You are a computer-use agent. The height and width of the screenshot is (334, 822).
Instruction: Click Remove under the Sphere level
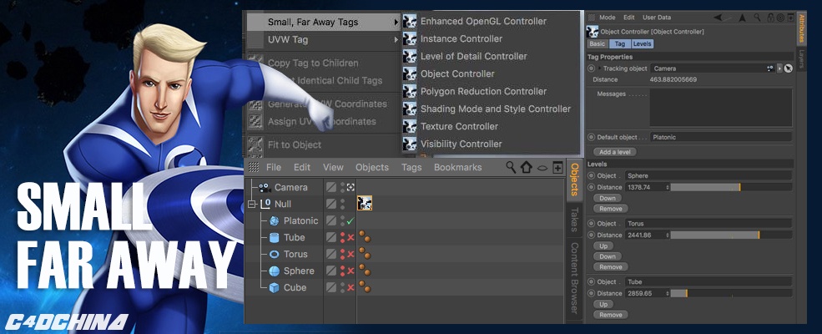point(611,209)
